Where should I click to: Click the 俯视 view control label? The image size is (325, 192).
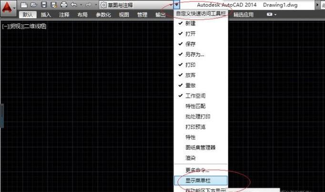tap(16, 26)
